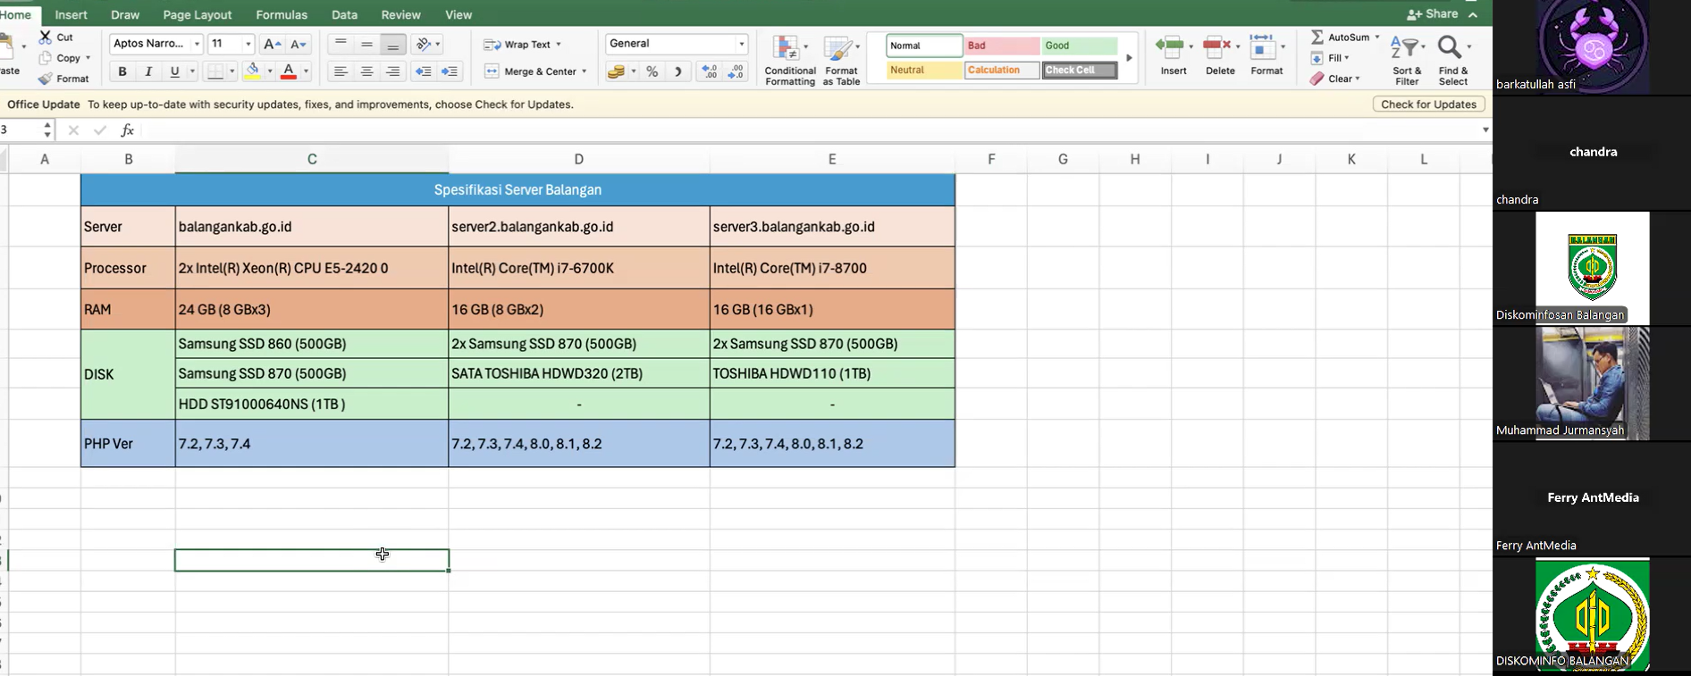Image resolution: width=1691 pixels, height=676 pixels.
Task: Toggle Italic formatting
Action: click(x=148, y=71)
